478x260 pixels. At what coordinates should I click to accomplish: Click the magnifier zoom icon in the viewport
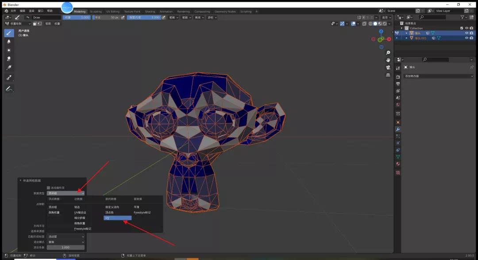(388, 53)
